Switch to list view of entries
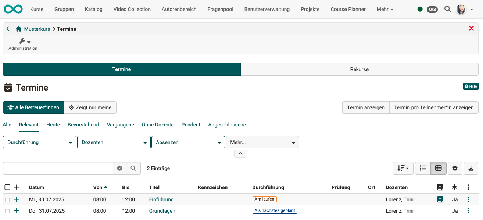The height and width of the screenshot is (220, 483). (422, 168)
